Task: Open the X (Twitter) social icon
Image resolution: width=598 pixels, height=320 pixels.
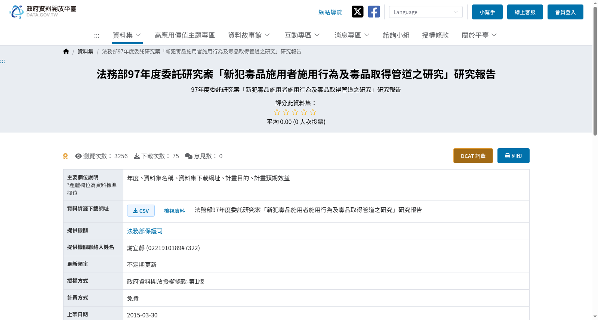Action: [358, 12]
